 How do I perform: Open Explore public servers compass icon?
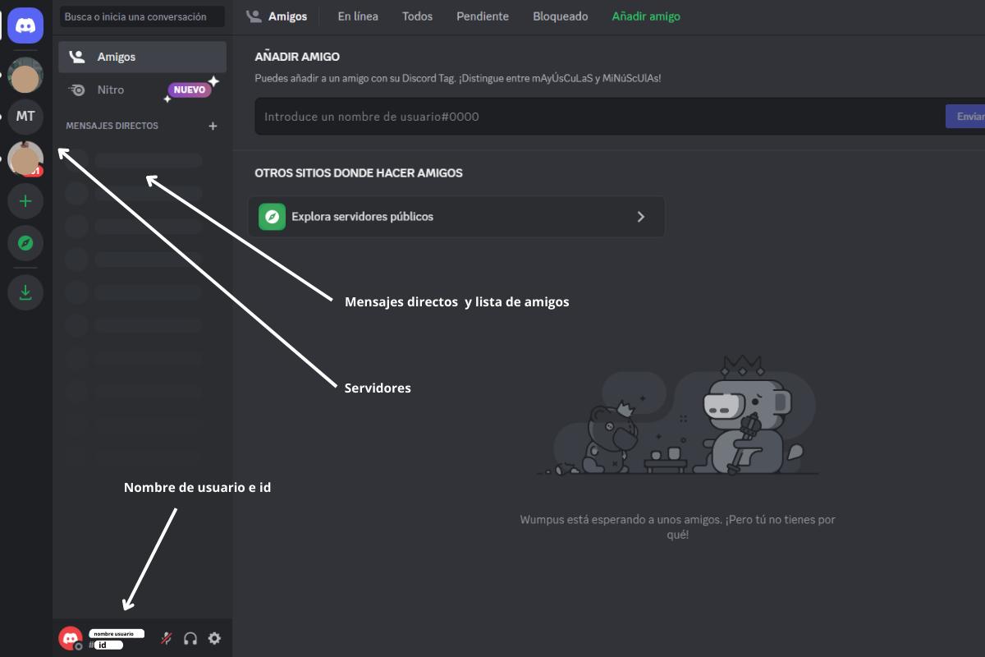coord(25,243)
